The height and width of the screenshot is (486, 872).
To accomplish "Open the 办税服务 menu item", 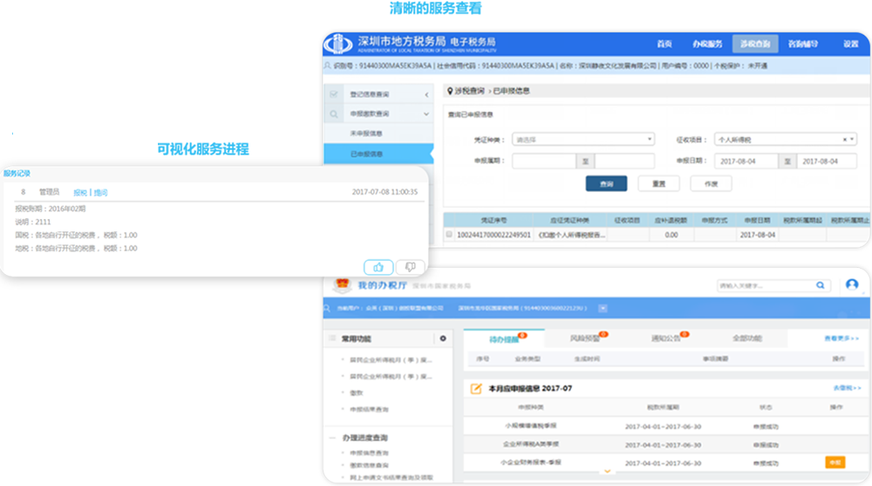I will click(x=707, y=44).
